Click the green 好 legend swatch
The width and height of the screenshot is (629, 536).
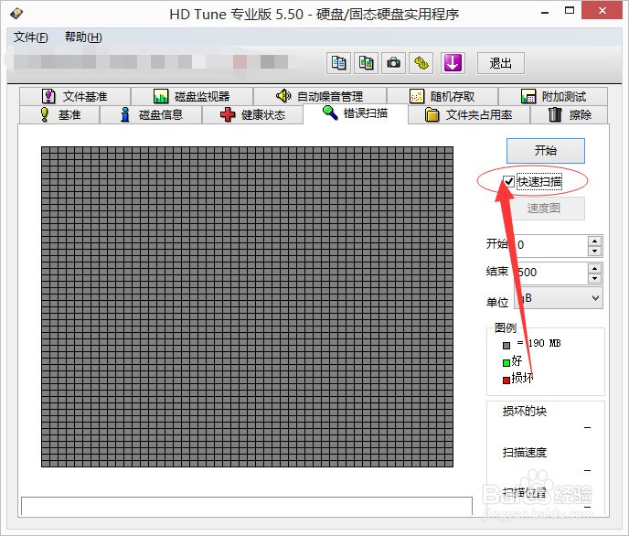pyautogui.click(x=506, y=363)
